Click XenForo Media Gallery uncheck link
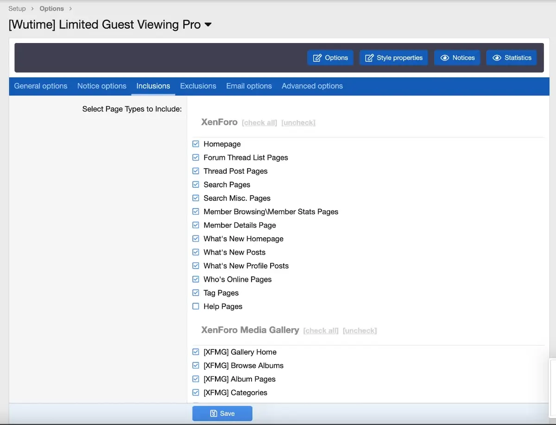This screenshot has height=425, width=556. coord(360,331)
